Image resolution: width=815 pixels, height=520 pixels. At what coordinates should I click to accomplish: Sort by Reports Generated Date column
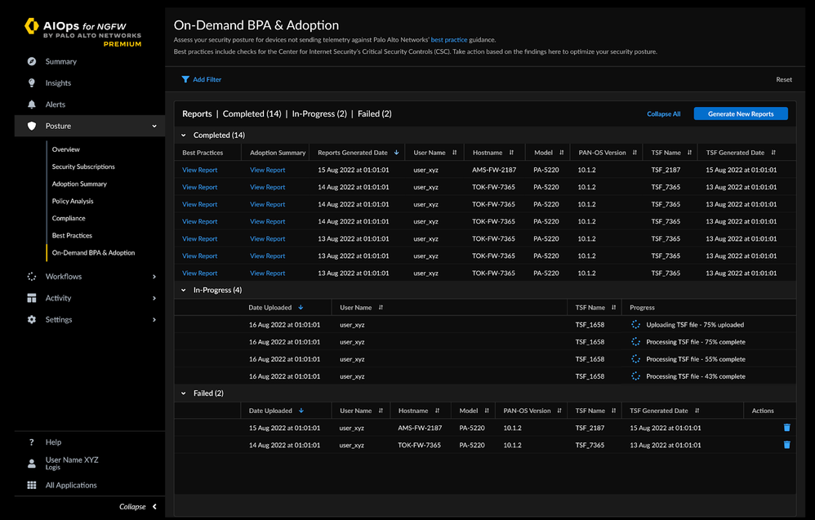point(397,153)
